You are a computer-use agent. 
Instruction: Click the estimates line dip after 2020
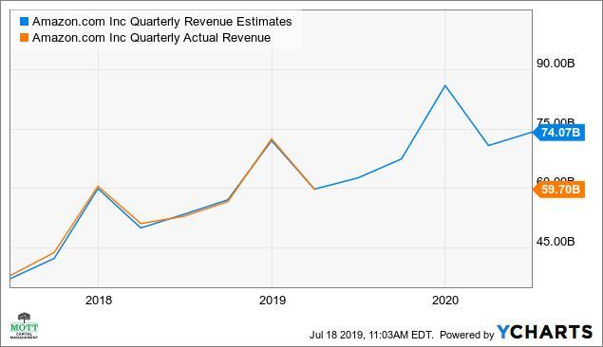coord(488,145)
